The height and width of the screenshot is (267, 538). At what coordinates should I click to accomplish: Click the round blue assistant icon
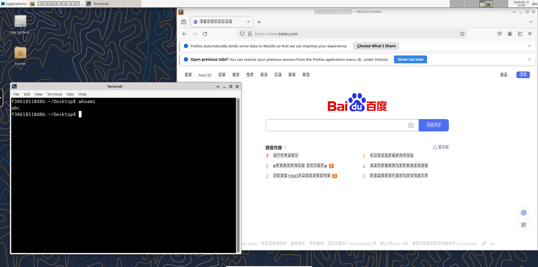point(524,213)
